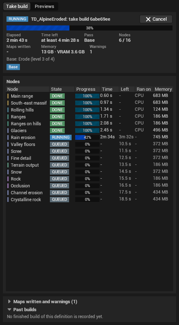
Task: Sort by the Node column header
Action: (28, 89)
